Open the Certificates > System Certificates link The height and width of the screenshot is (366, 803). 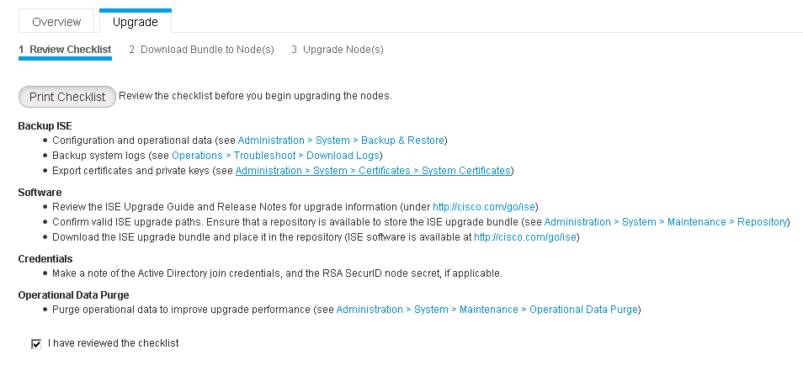(373, 171)
